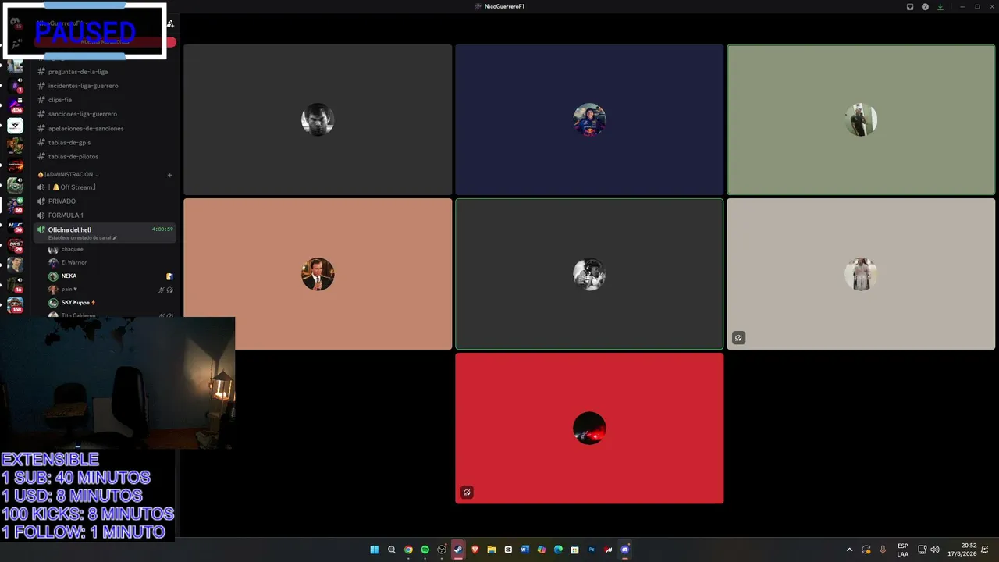Open the white triangle-logo server icon
This screenshot has height=562, width=999.
coord(16,125)
